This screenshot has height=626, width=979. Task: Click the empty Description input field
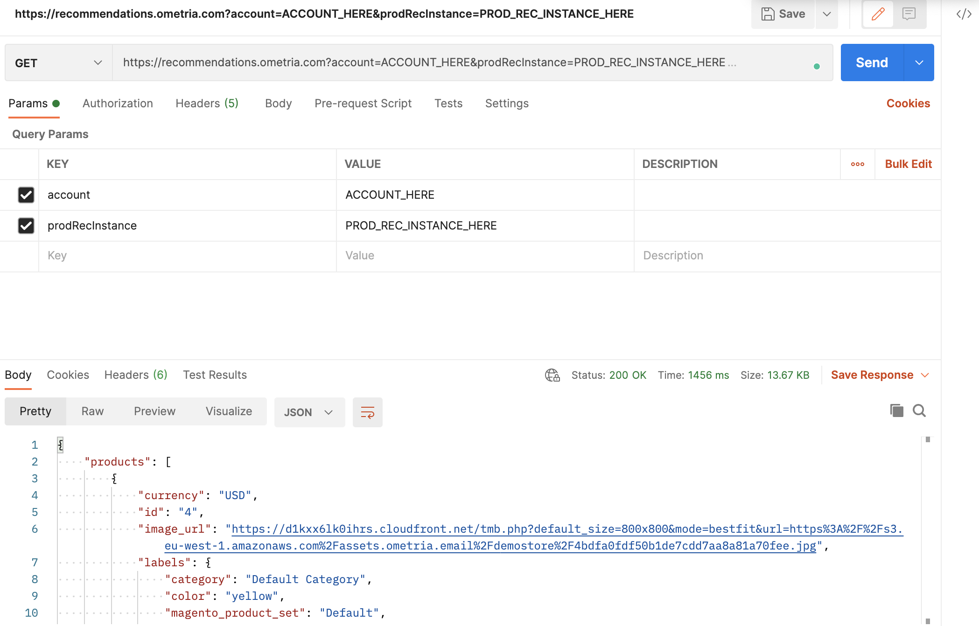[787, 256]
